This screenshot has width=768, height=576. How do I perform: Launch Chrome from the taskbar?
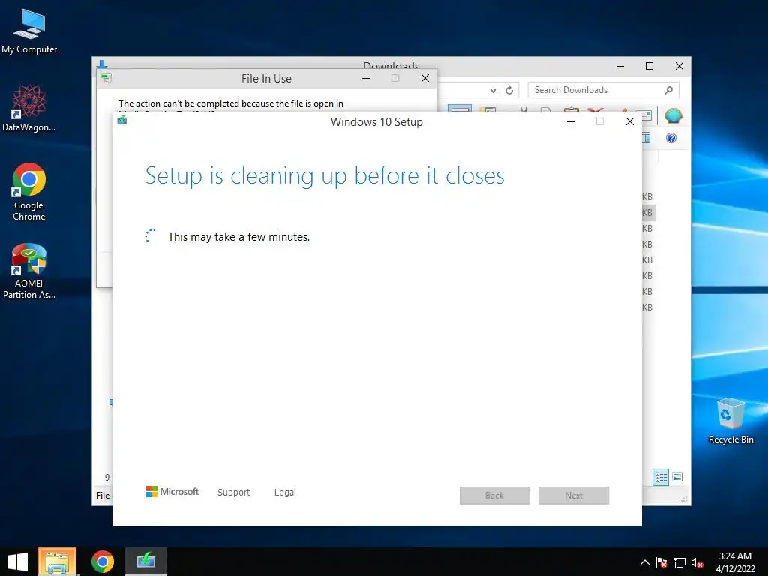point(102,562)
